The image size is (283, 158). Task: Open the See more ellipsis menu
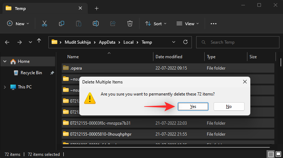(214, 23)
